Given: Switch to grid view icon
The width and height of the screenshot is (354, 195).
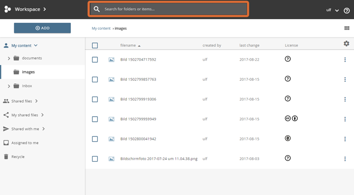Looking at the screenshot, I should coord(347,28).
